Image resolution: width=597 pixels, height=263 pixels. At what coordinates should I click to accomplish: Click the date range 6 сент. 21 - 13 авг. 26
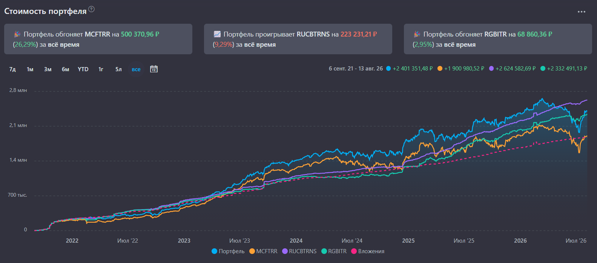click(356, 69)
